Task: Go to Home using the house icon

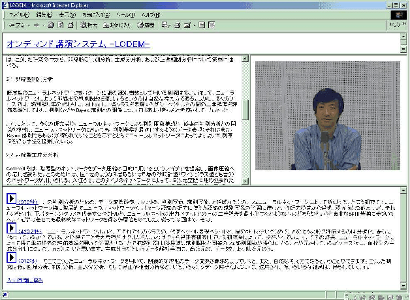Action: pyautogui.click(x=69, y=25)
